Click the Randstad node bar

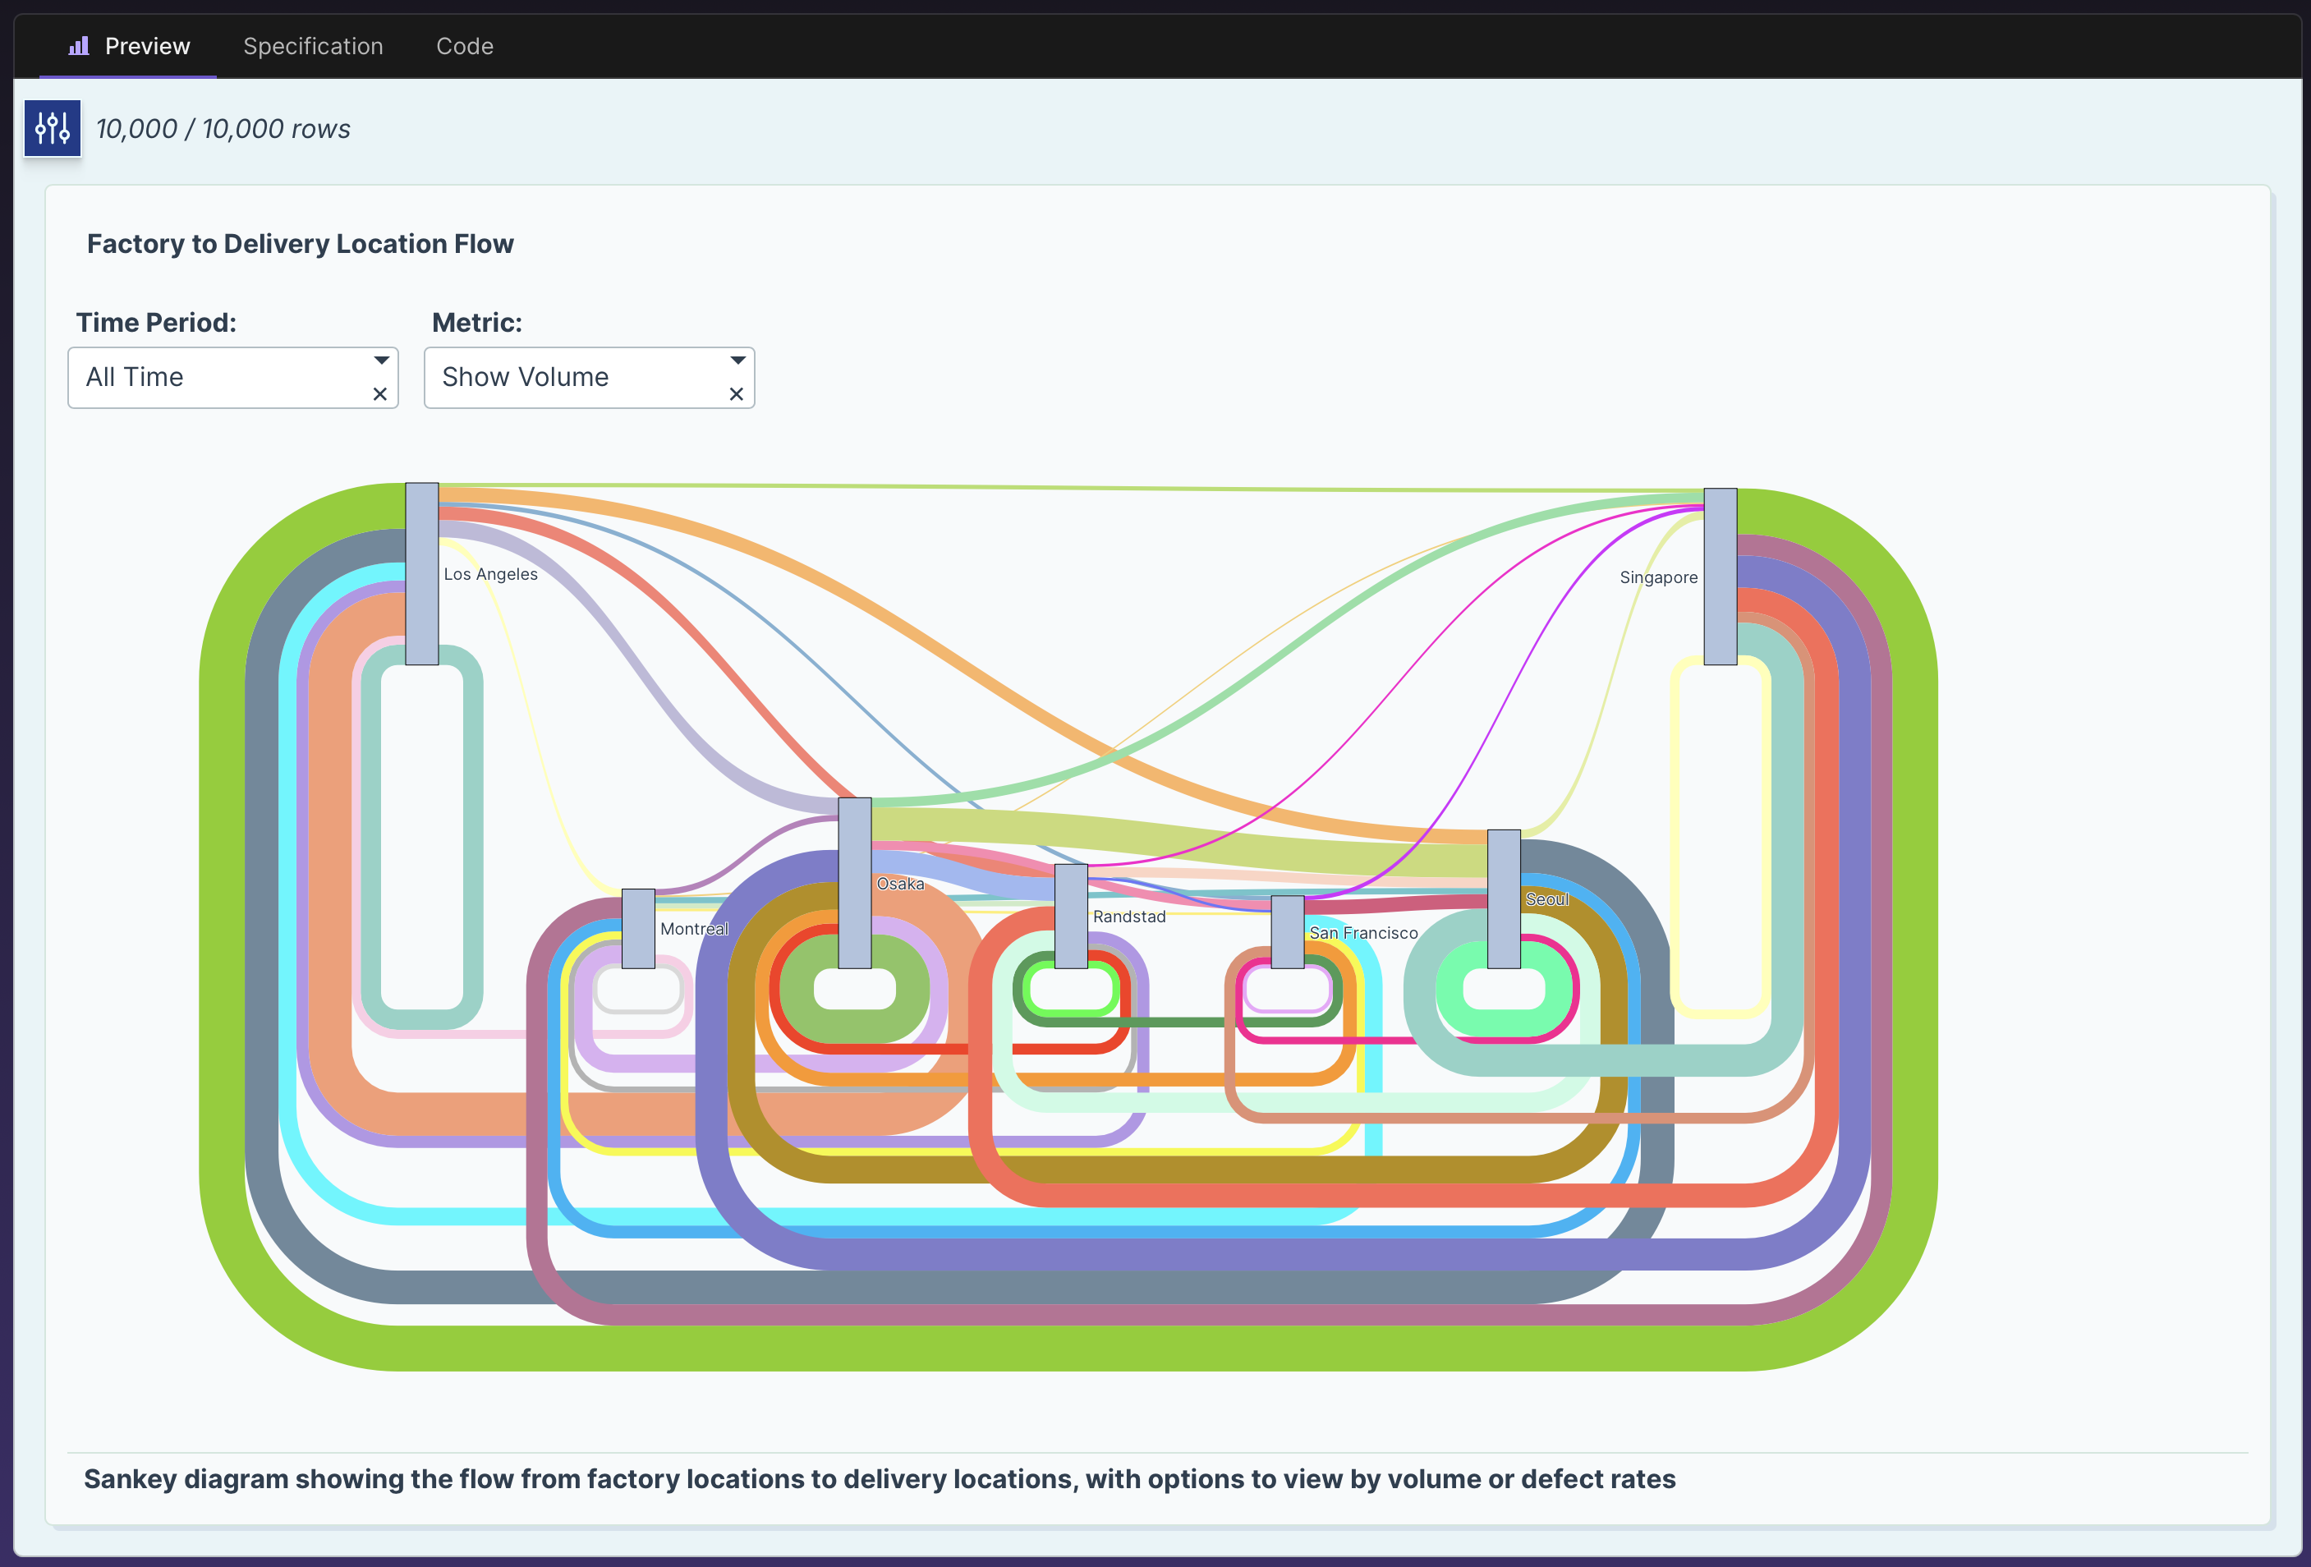tap(1070, 916)
